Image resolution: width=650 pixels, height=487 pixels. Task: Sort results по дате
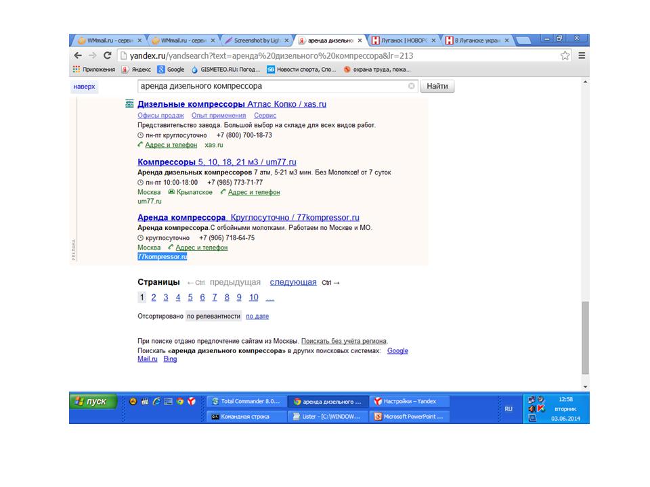coord(257,317)
